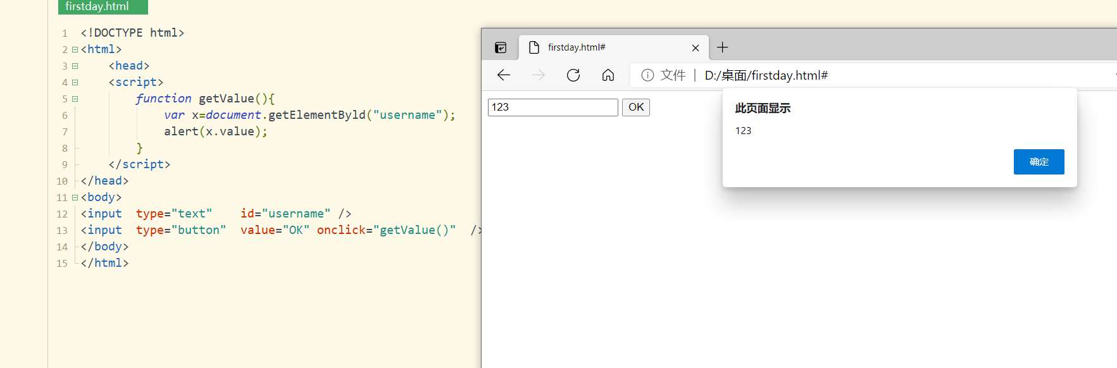Click line number 7 in gutter
The width and height of the screenshot is (1117, 368).
coord(65,132)
